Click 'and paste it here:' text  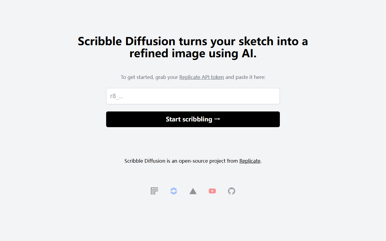[x=245, y=77]
